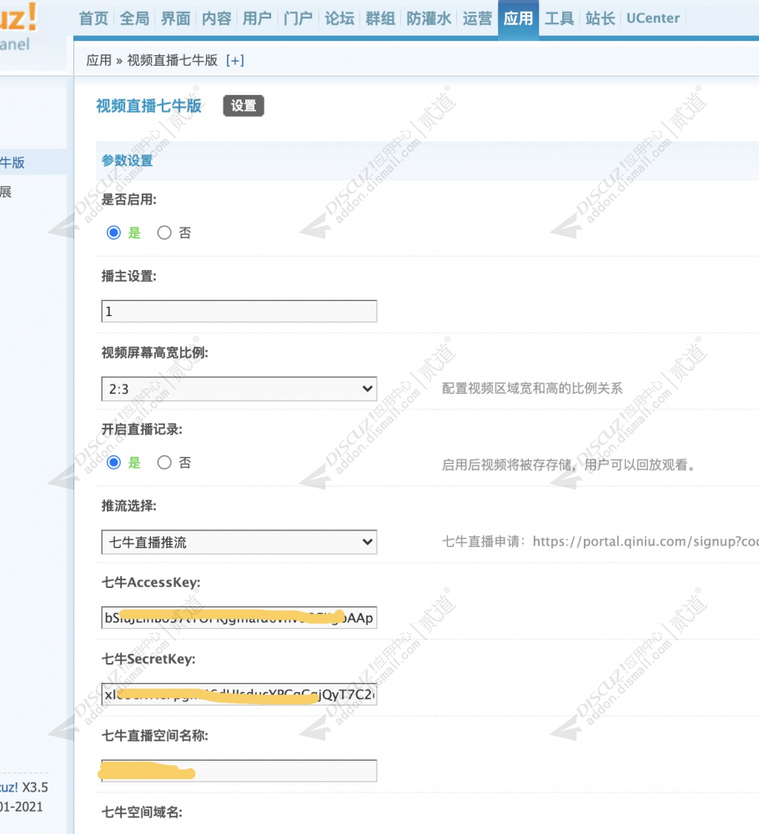Screen dimensions: 759x834
Task: Click the [+] link in the breadcrumb
Action: click(235, 61)
